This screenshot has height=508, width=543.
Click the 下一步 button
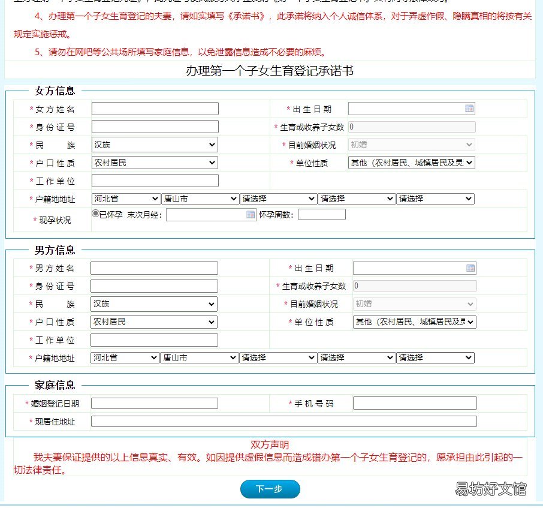tap(270, 489)
